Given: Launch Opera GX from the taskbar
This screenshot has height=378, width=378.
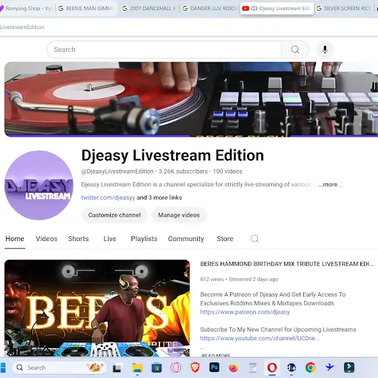Looking at the screenshot, I should 175,368.
